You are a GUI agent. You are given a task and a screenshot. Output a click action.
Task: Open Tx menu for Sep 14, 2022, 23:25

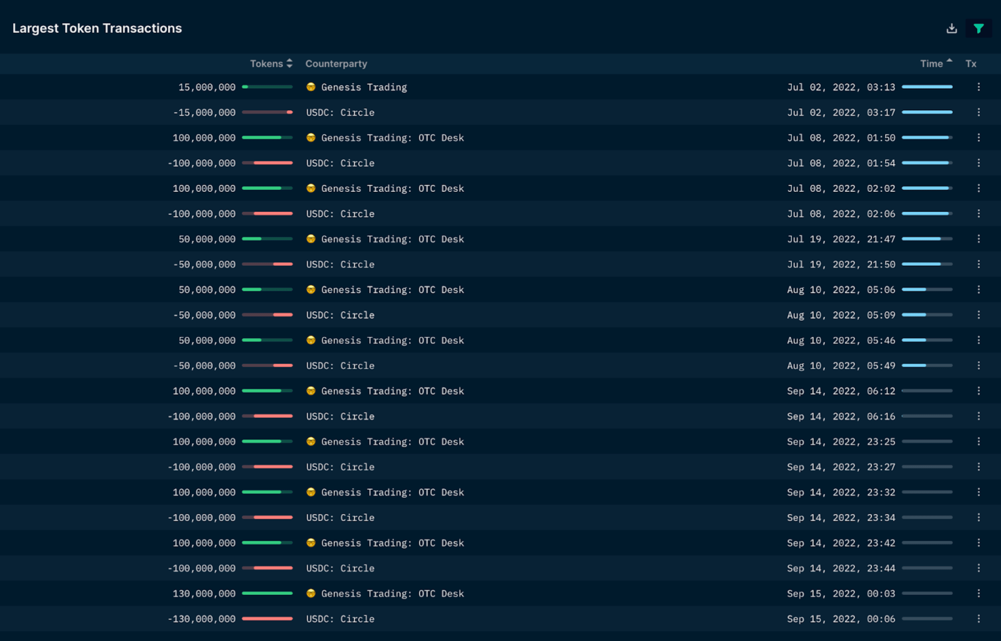click(979, 442)
